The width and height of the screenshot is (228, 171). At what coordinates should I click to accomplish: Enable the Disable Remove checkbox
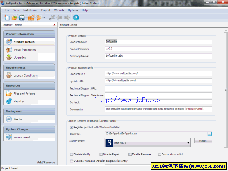(130, 154)
